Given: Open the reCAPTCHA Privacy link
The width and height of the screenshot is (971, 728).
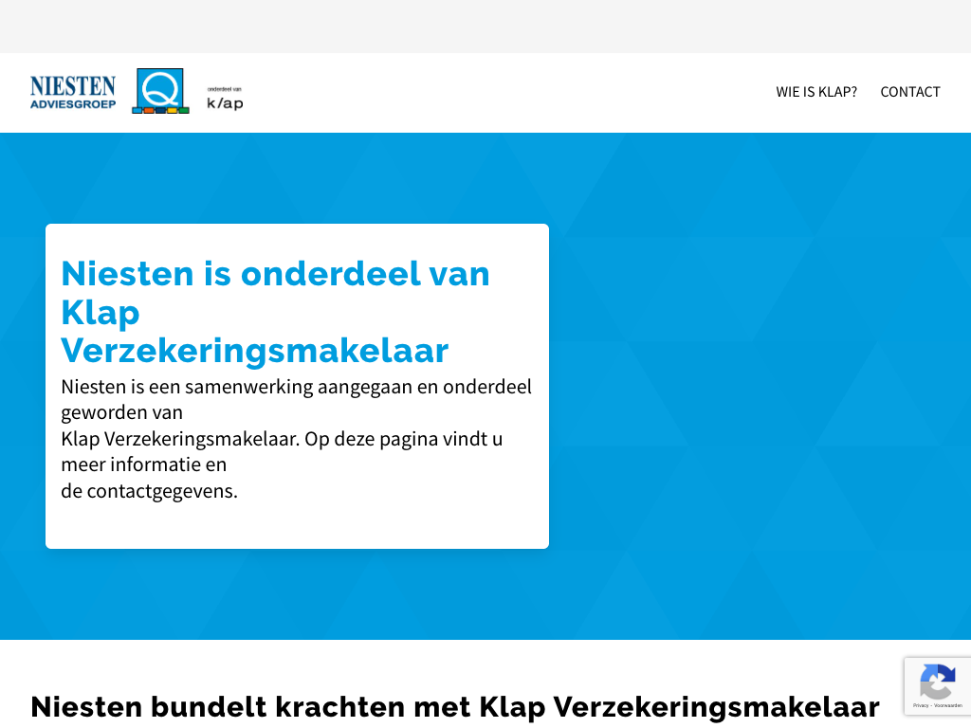Looking at the screenshot, I should [x=921, y=705].
